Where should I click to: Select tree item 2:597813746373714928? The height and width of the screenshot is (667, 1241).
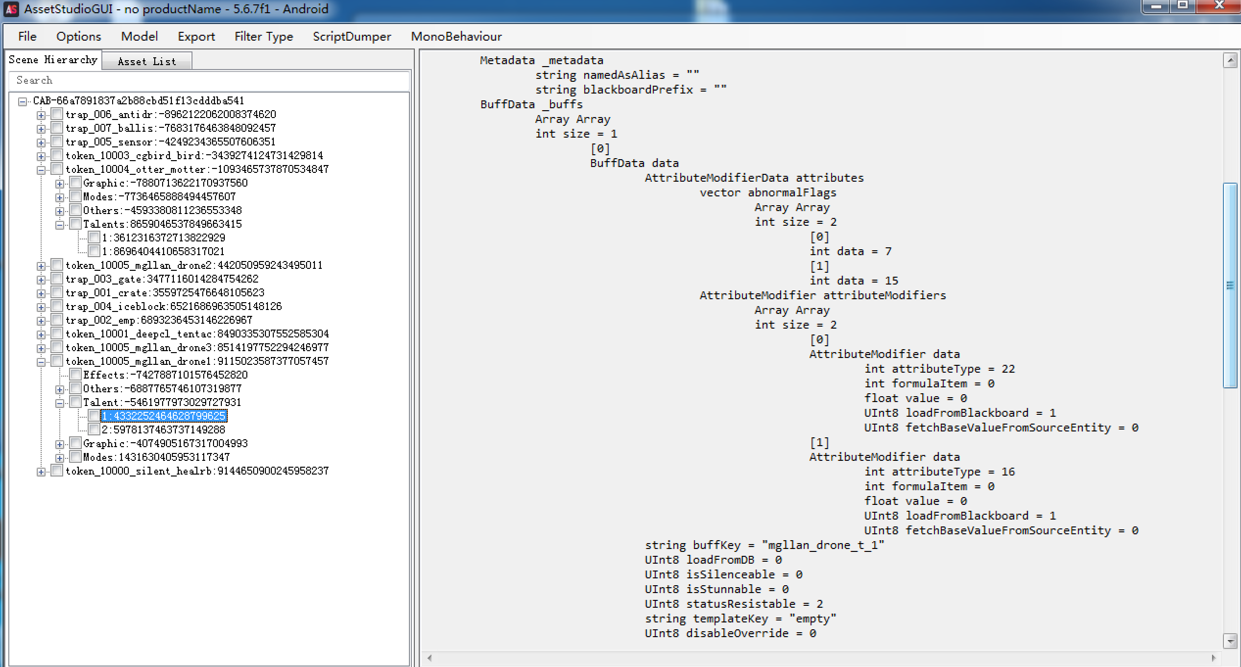[163, 429]
